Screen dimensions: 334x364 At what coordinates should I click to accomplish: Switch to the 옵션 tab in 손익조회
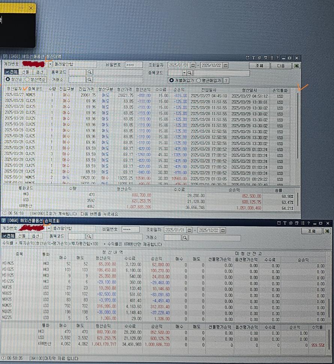pyautogui.click(x=36, y=236)
